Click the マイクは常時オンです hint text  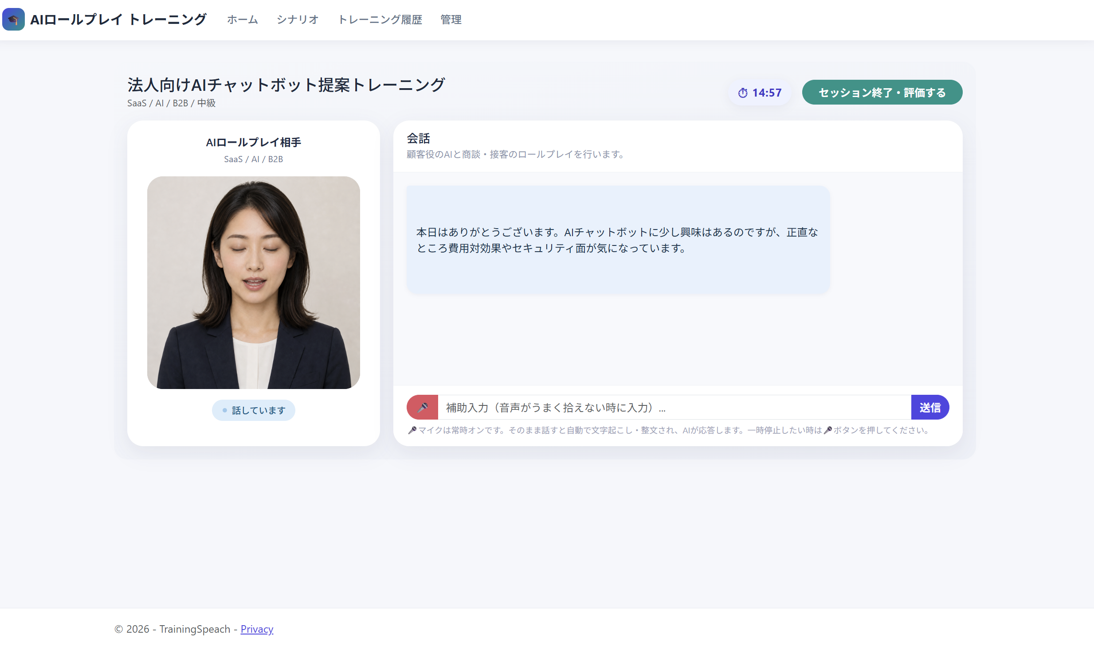click(669, 430)
